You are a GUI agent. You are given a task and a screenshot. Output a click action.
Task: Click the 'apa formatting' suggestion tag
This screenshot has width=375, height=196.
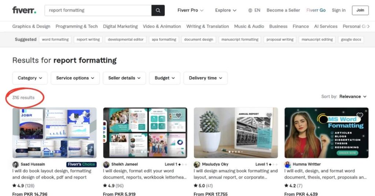tap(164, 39)
